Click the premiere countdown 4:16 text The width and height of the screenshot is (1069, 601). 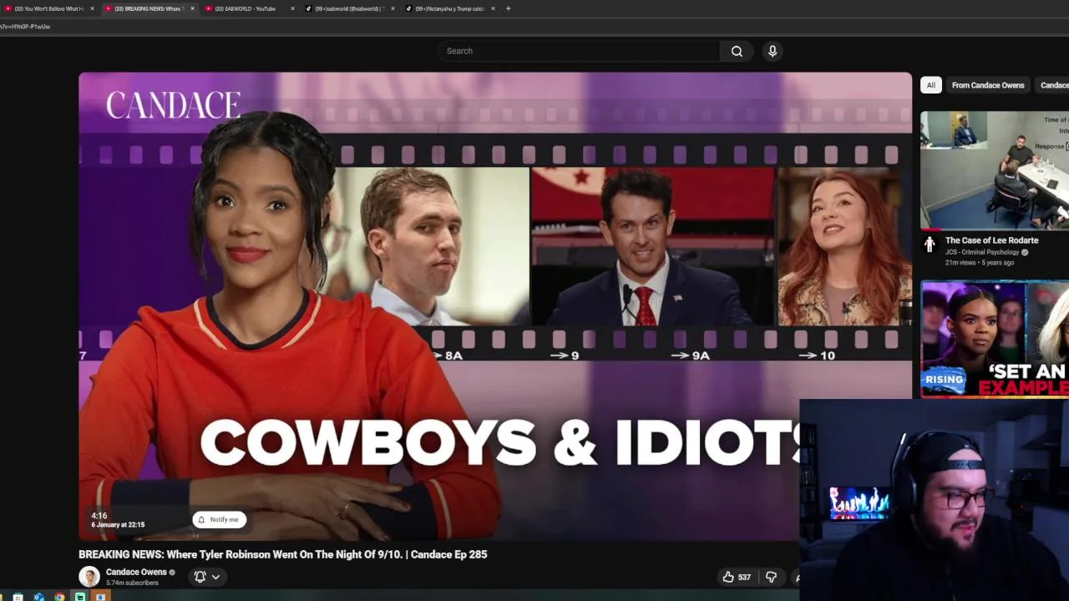(x=99, y=516)
